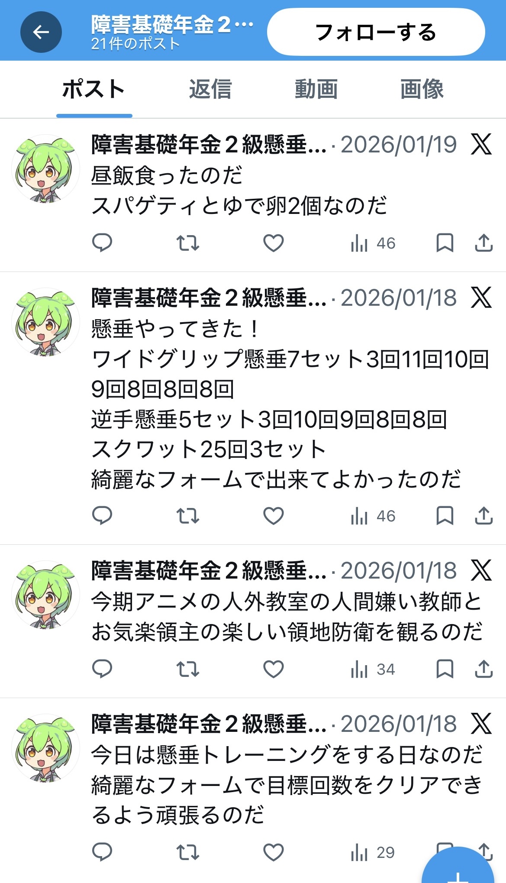Viewport: 506px width, 883px height.
Task: Repost the 今期アニメ post
Action: [x=188, y=669]
